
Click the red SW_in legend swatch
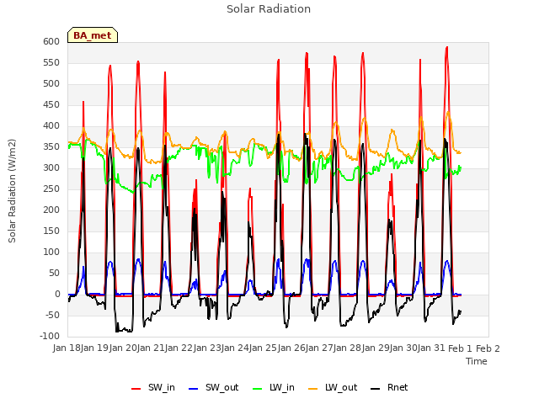(x=136, y=389)
